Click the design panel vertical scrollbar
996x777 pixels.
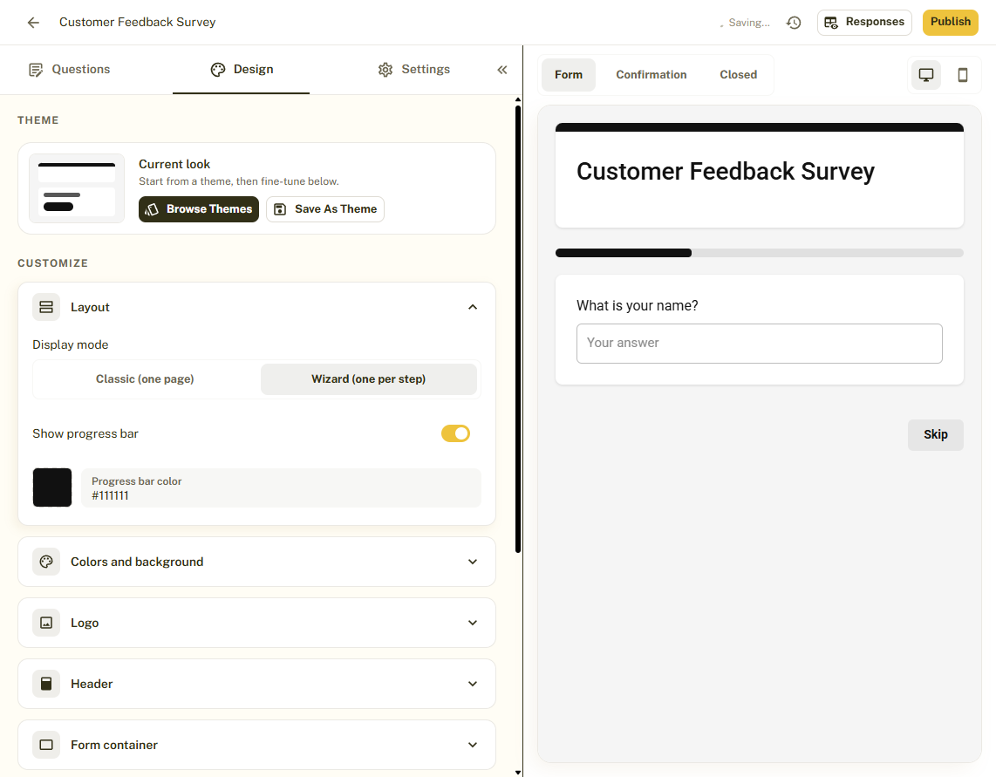[x=518, y=329]
